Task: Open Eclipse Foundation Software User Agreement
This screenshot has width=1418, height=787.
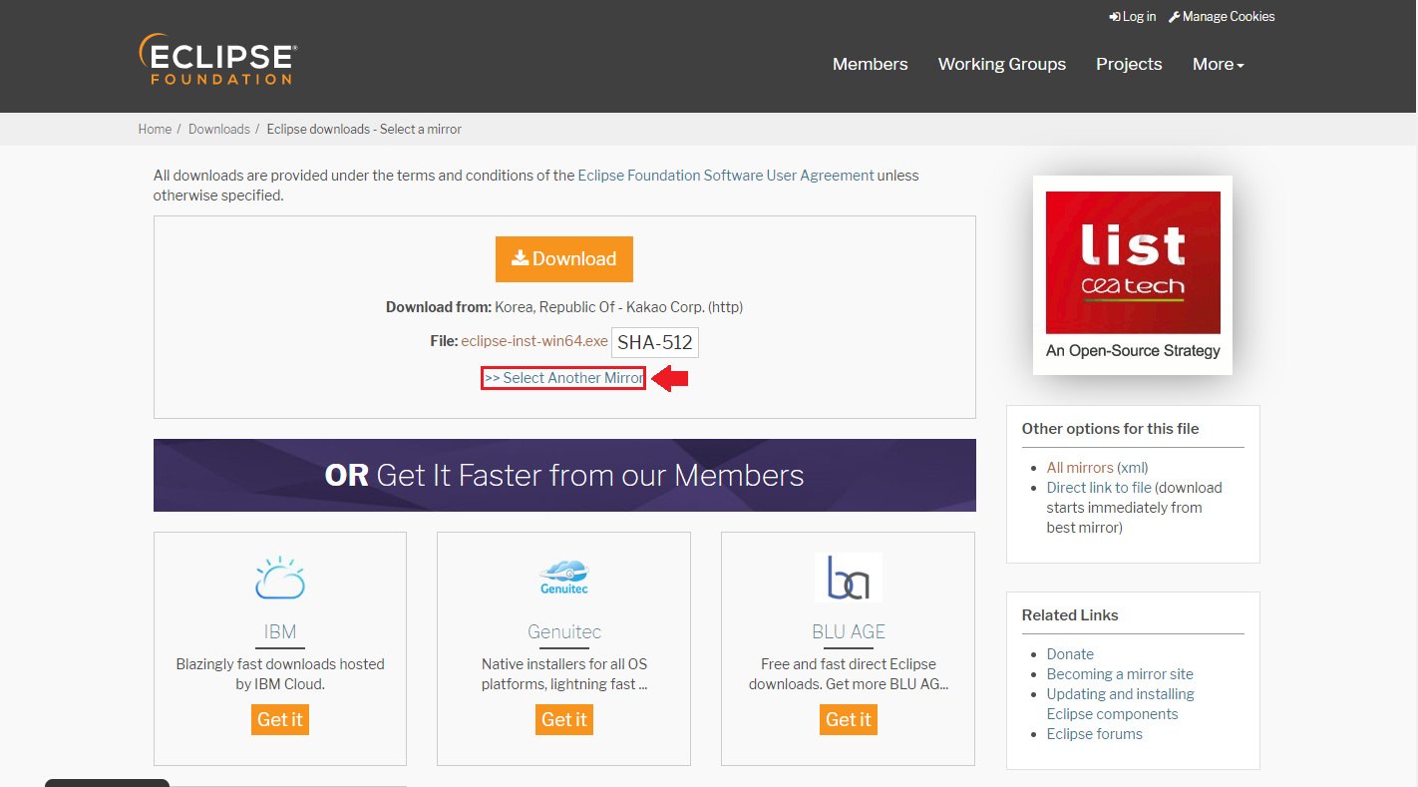Action: (726, 176)
